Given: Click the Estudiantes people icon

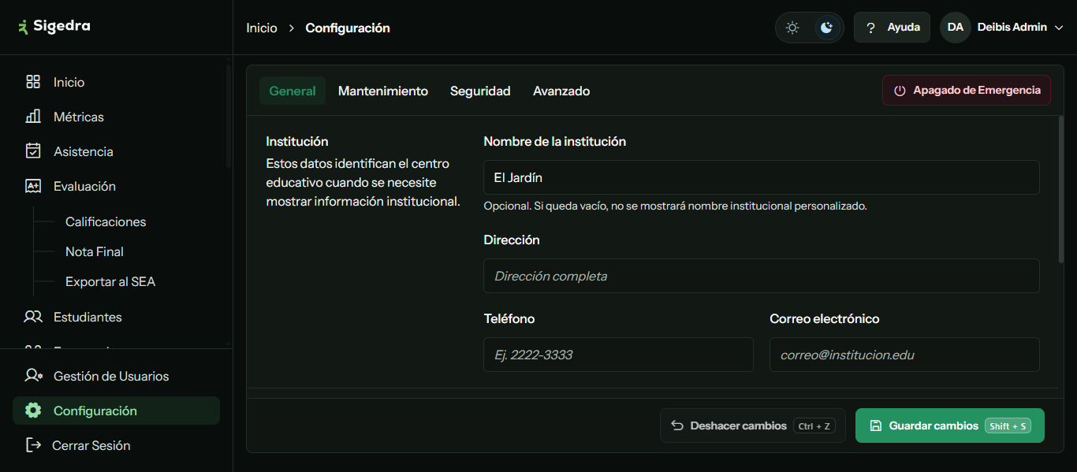Looking at the screenshot, I should coord(33,317).
